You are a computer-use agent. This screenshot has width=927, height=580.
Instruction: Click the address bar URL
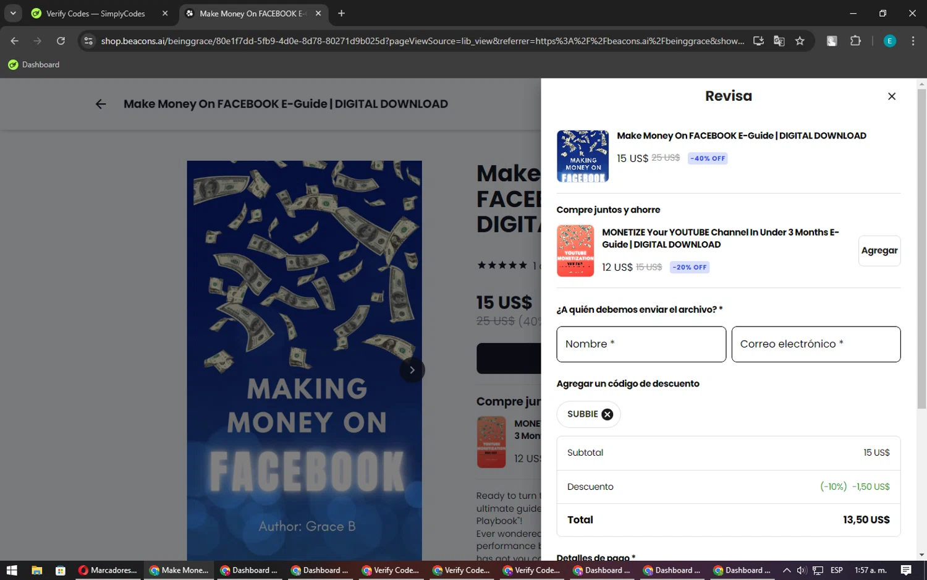click(x=422, y=41)
